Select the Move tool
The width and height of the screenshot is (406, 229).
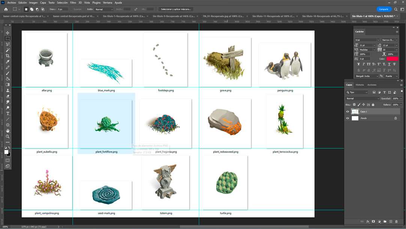point(8,33)
